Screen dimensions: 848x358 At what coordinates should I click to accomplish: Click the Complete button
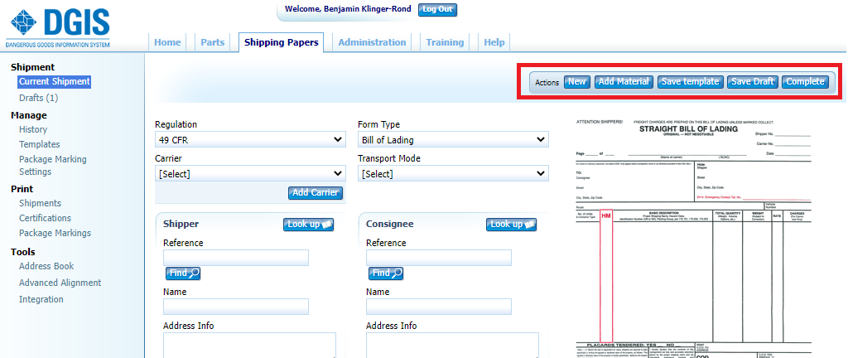(805, 82)
